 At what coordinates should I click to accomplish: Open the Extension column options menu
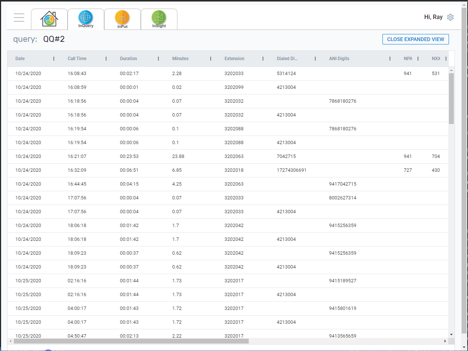click(x=263, y=59)
